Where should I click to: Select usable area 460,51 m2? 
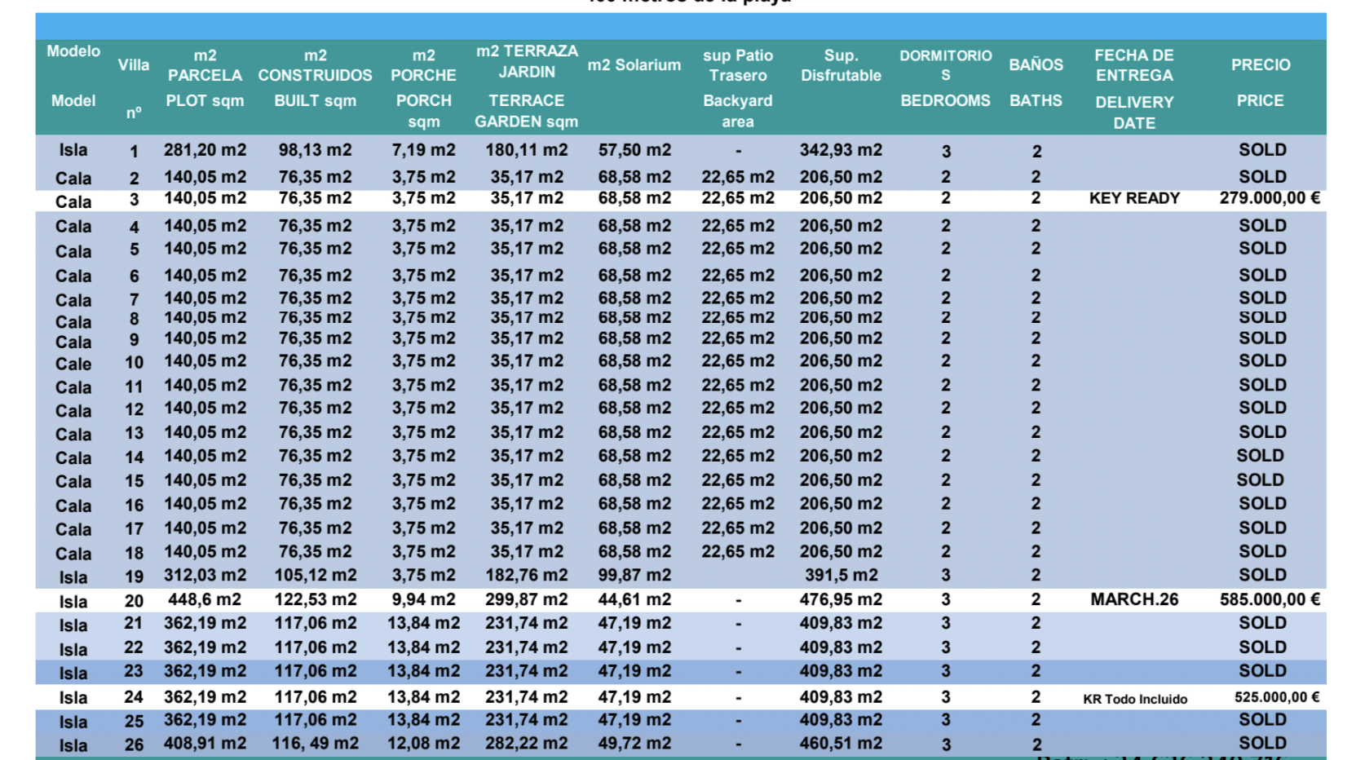(841, 744)
